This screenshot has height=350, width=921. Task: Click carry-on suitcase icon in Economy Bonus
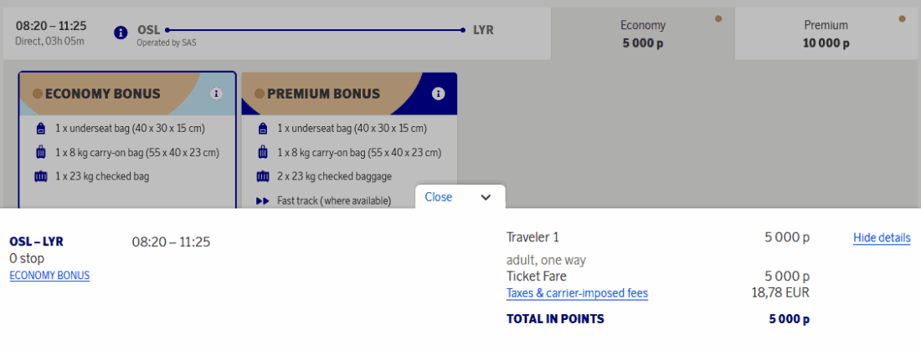coord(41,153)
